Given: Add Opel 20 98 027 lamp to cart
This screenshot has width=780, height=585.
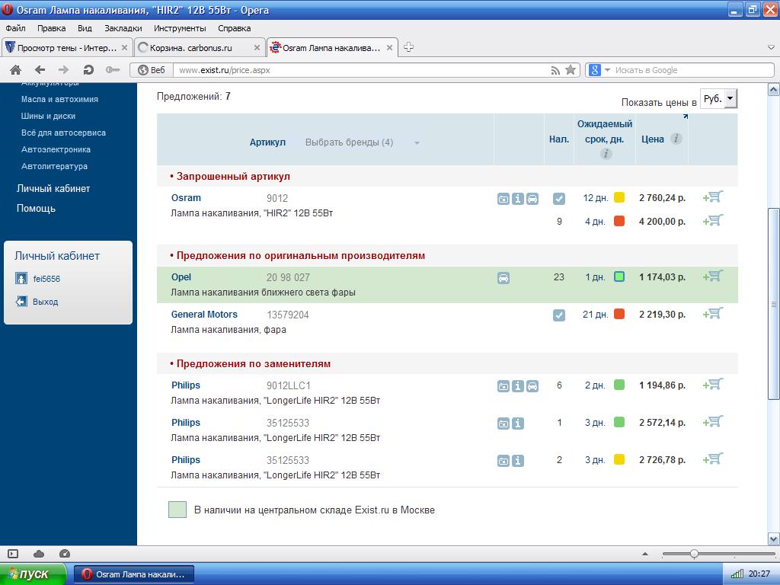Looking at the screenshot, I should [714, 277].
